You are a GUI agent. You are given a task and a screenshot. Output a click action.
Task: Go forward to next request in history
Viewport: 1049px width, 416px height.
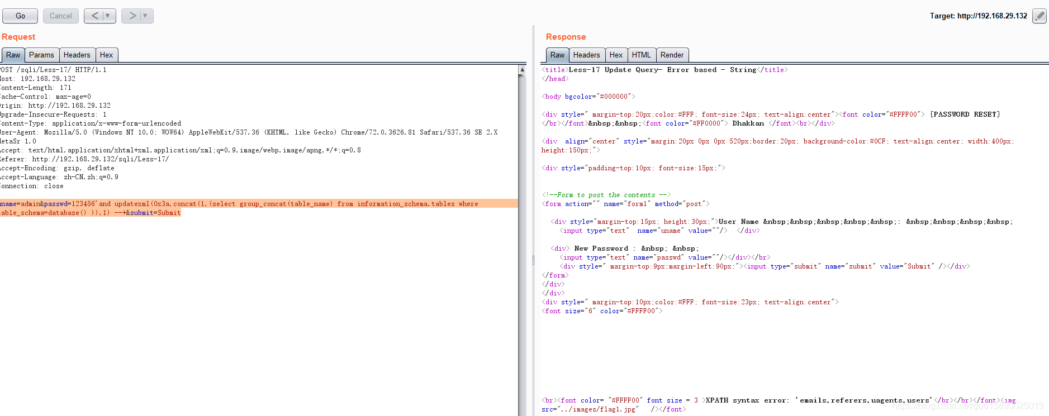[132, 16]
